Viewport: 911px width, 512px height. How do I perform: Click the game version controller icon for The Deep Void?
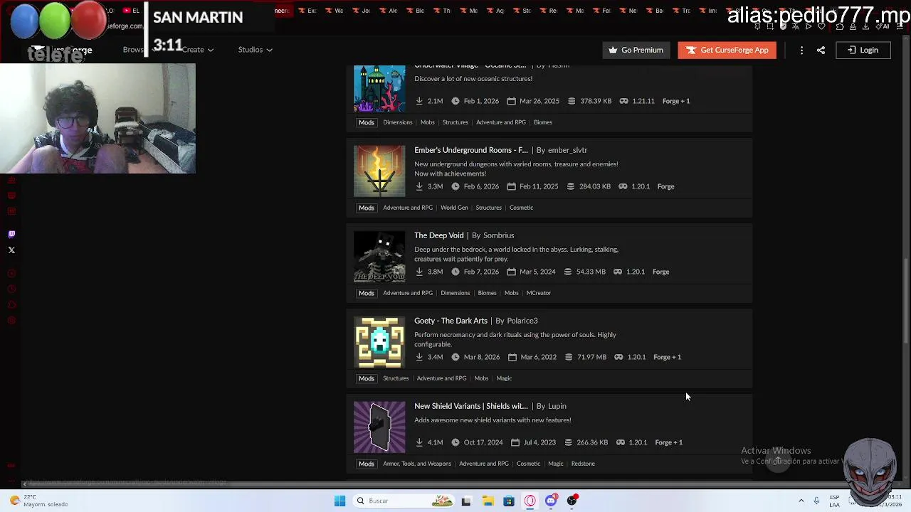(618, 272)
